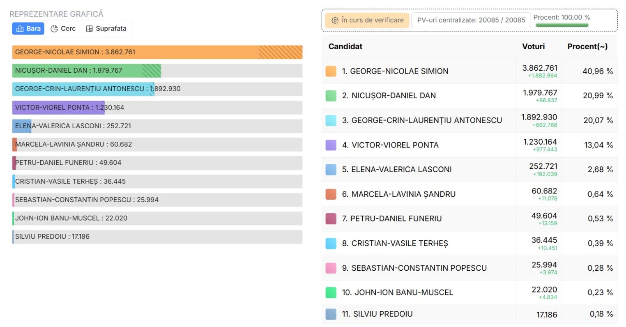The width and height of the screenshot is (626, 327).
Task: Click the green Procent progress bar
Action: pyautogui.click(x=562, y=25)
